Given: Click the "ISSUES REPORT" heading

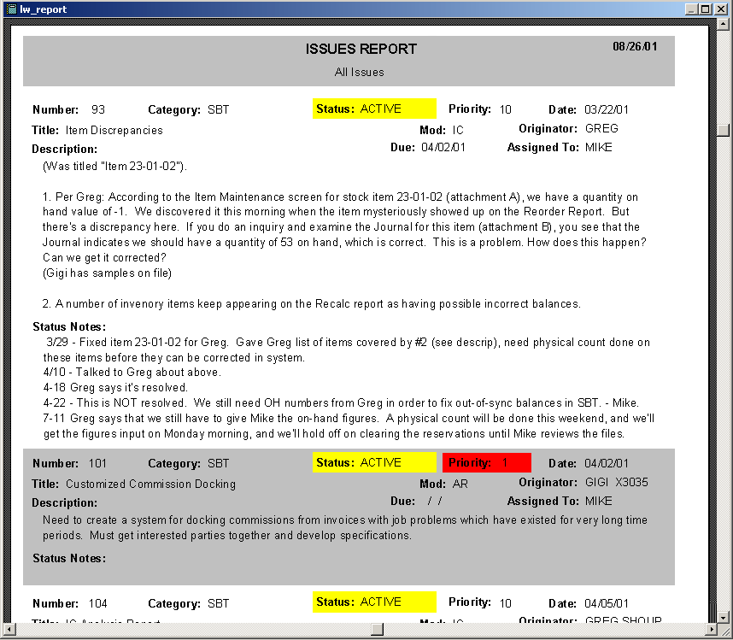Looking at the screenshot, I should pyautogui.click(x=361, y=49).
